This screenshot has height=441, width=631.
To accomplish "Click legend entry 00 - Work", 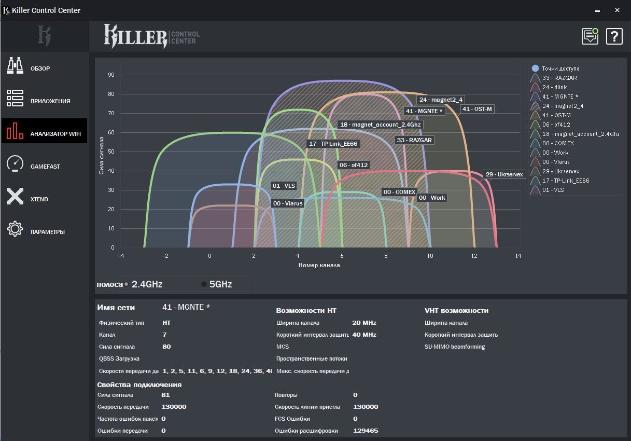I will (555, 153).
